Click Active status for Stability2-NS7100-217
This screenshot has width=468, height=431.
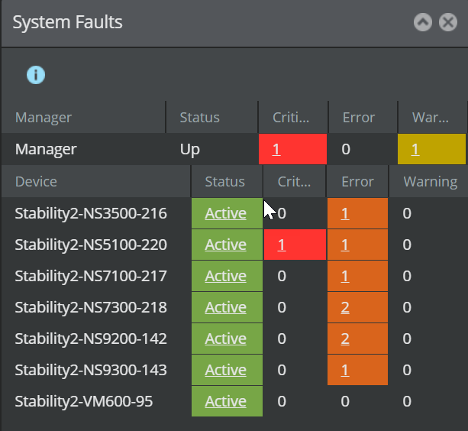[x=226, y=276]
